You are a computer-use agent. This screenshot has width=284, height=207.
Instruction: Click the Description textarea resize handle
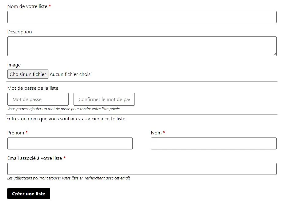pyautogui.click(x=275, y=54)
